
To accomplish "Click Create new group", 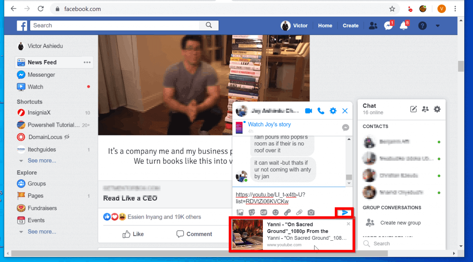I will [400, 223].
